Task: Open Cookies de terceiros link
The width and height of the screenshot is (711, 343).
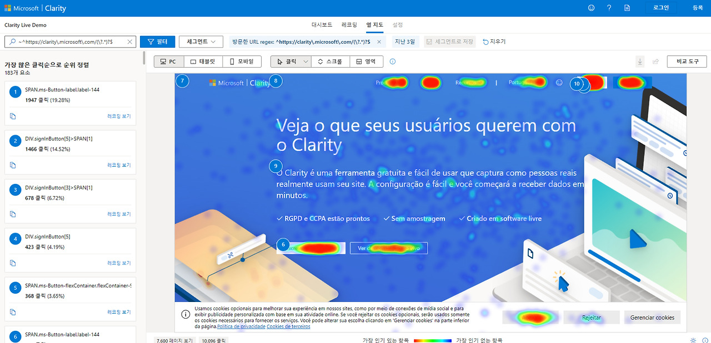Action: click(288, 326)
